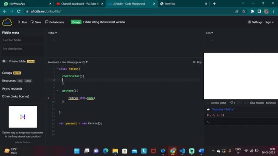Click the green Change badge

pos(76,22)
